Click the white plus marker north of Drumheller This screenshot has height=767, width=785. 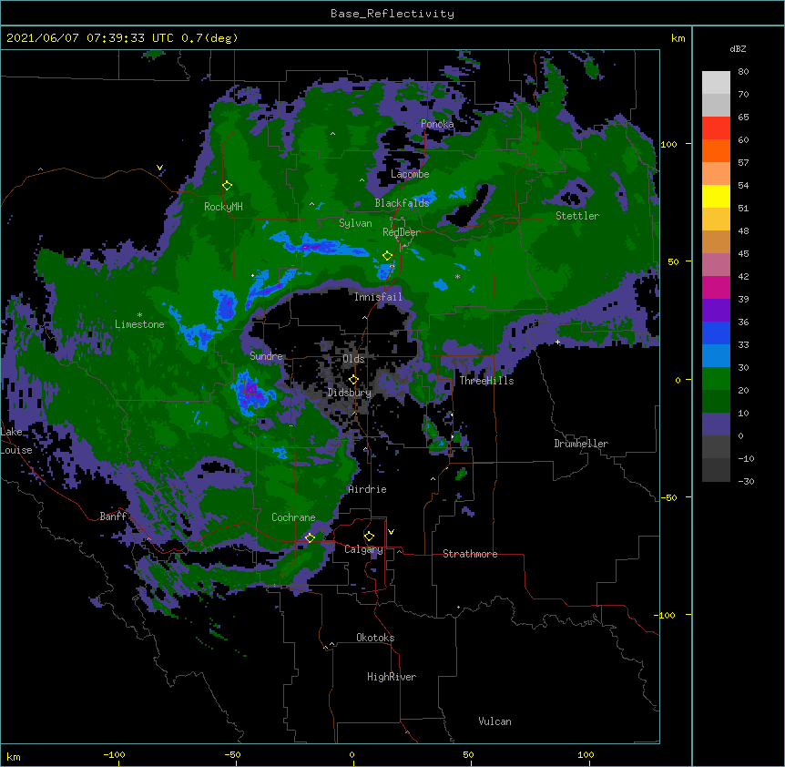click(x=557, y=342)
